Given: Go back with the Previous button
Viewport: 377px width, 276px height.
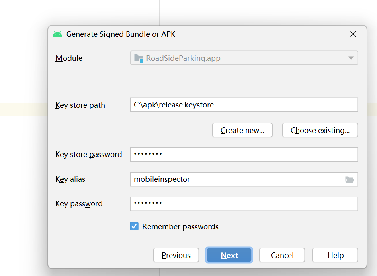Looking at the screenshot, I should tap(176, 255).
